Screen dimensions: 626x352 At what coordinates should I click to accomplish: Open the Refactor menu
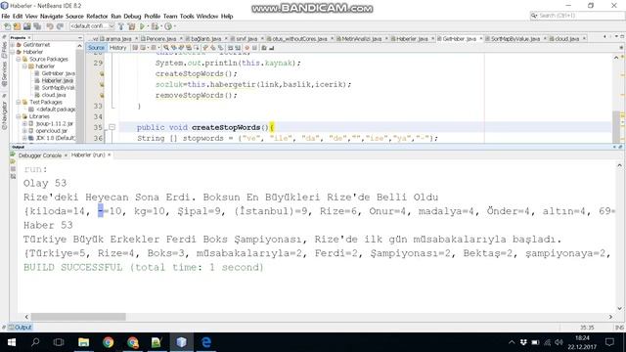click(x=97, y=17)
